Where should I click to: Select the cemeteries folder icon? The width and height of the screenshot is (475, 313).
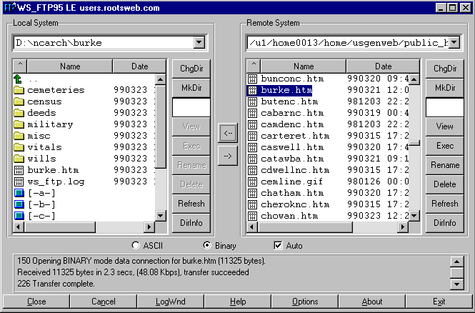coord(19,90)
